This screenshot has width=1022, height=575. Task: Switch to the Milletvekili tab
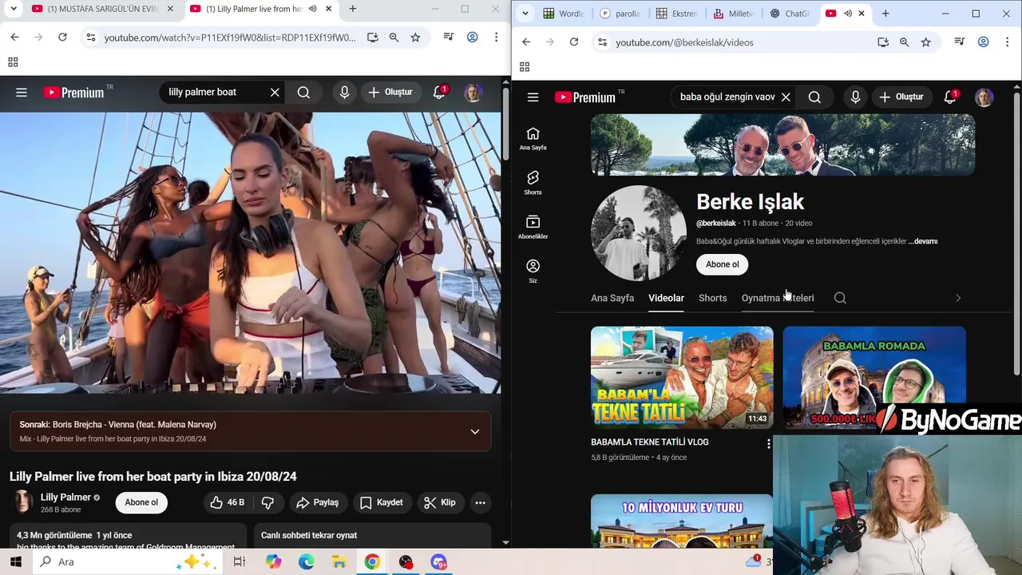click(x=734, y=14)
